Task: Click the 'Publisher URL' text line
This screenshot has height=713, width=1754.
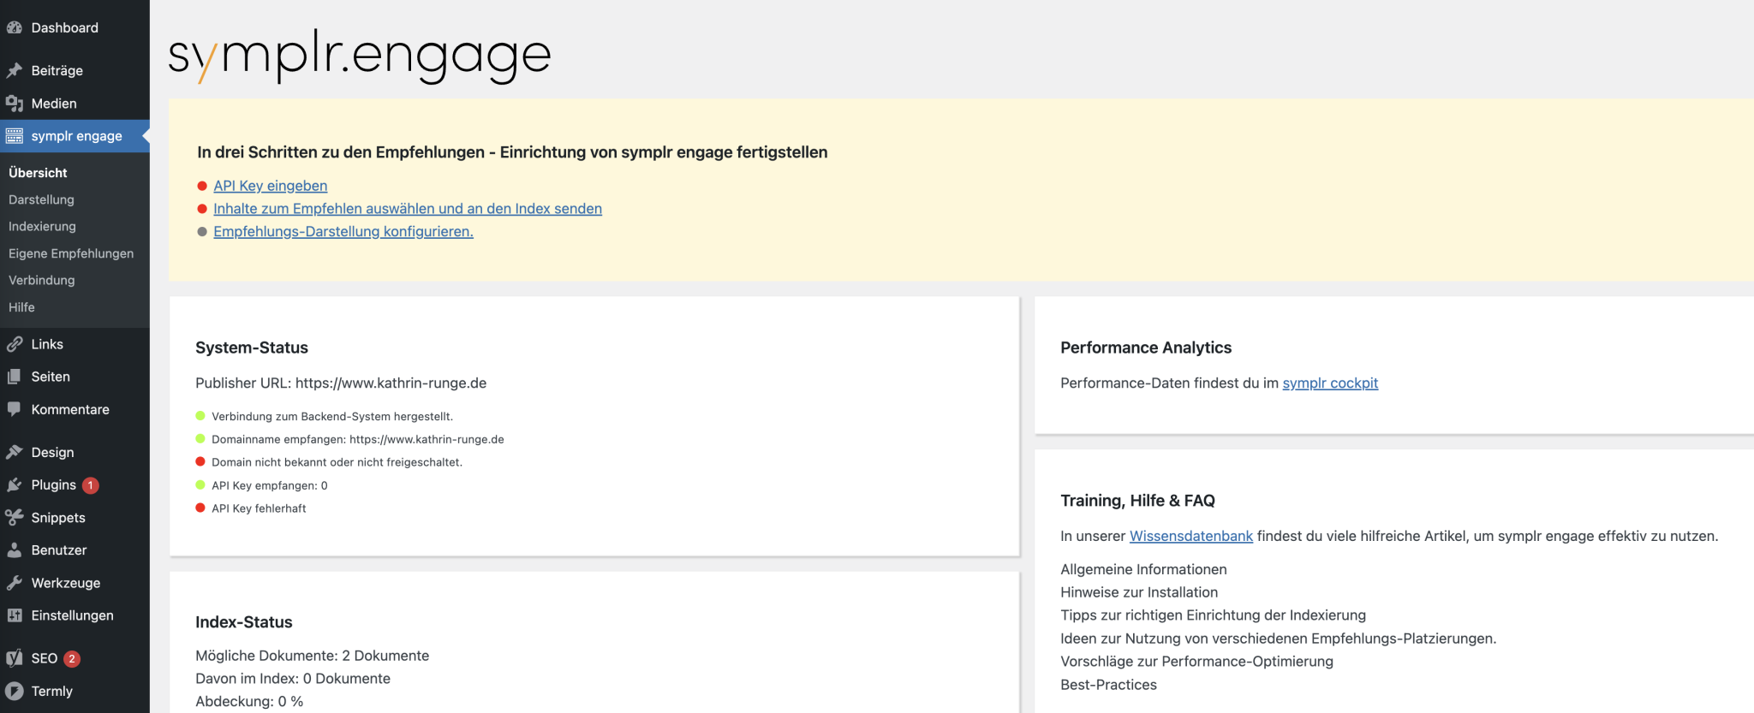Action: (341, 383)
